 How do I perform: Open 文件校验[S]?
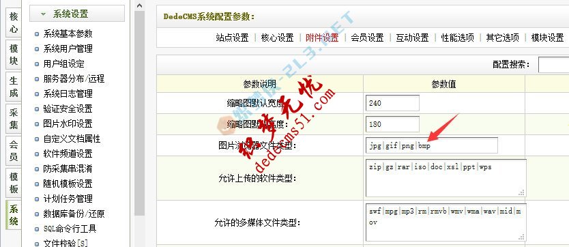pos(65,243)
